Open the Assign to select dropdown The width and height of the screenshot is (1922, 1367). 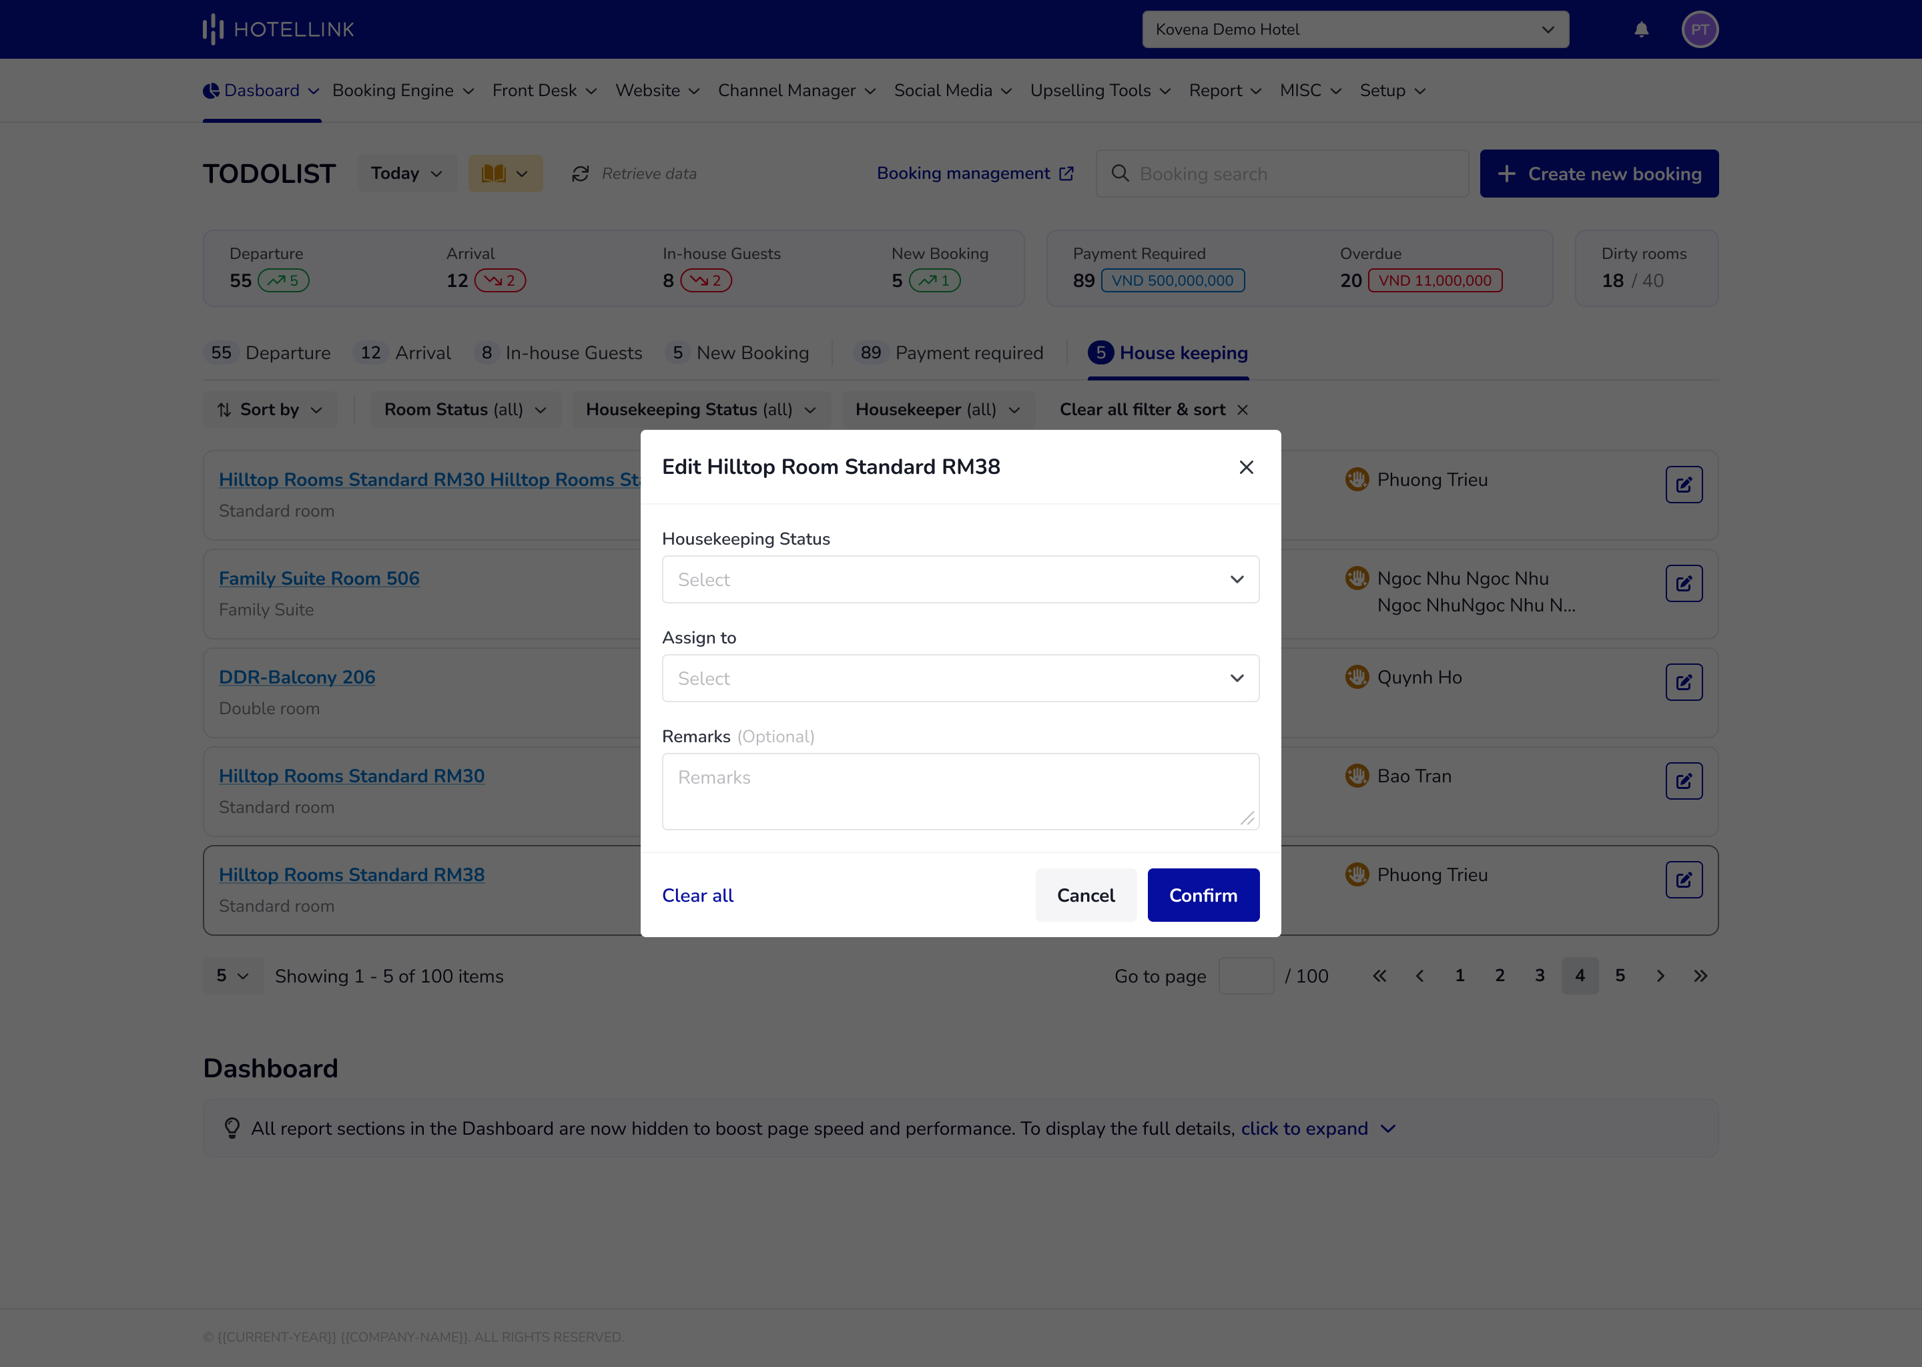960,677
